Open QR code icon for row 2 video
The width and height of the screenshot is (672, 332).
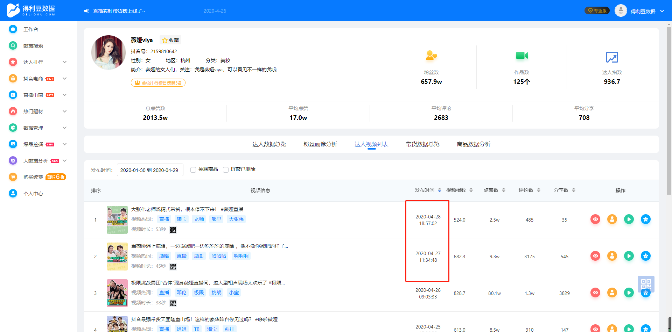(173, 266)
